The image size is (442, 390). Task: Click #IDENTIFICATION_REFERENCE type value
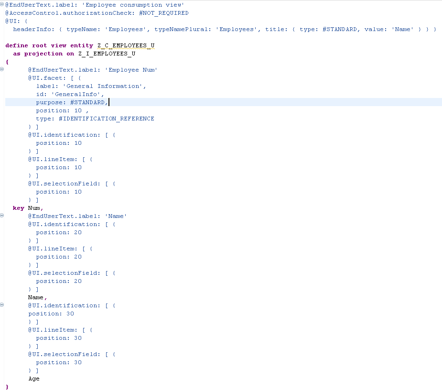pos(106,119)
